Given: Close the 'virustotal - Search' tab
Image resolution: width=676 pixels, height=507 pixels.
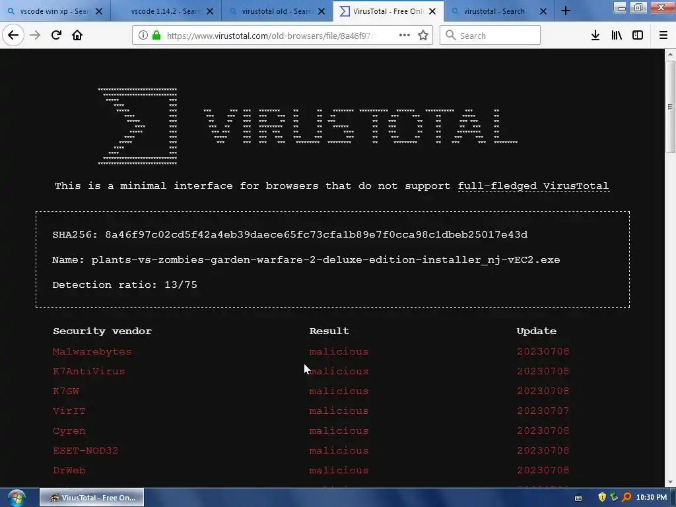Looking at the screenshot, I should [543, 11].
